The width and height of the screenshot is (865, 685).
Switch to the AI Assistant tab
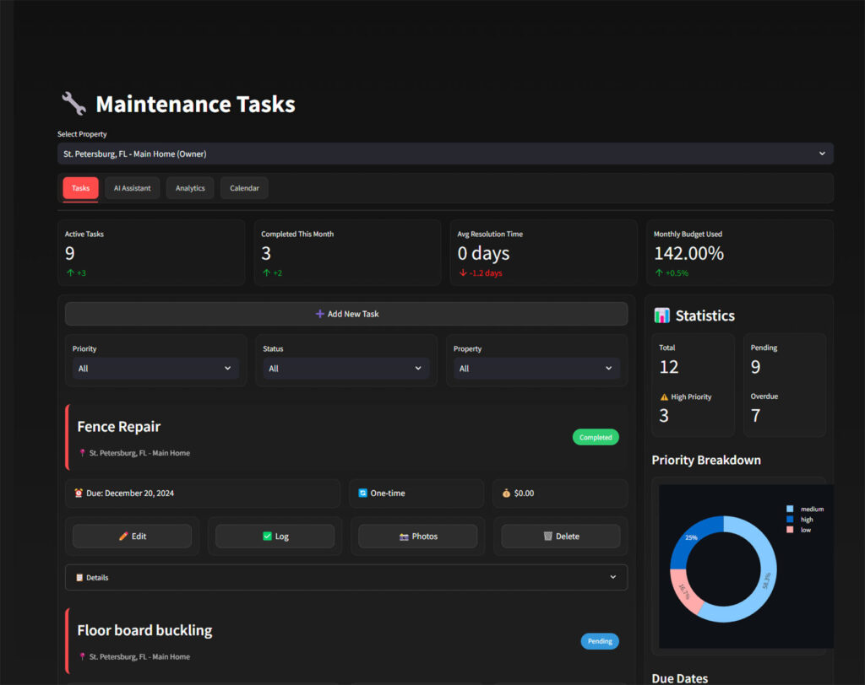(132, 188)
